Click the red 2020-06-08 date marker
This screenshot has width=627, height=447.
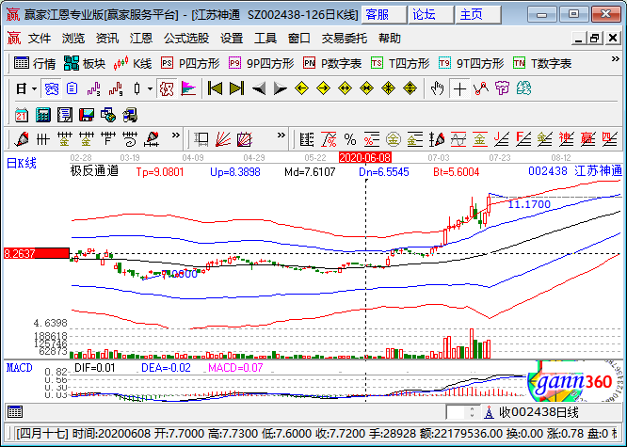(x=365, y=157)
